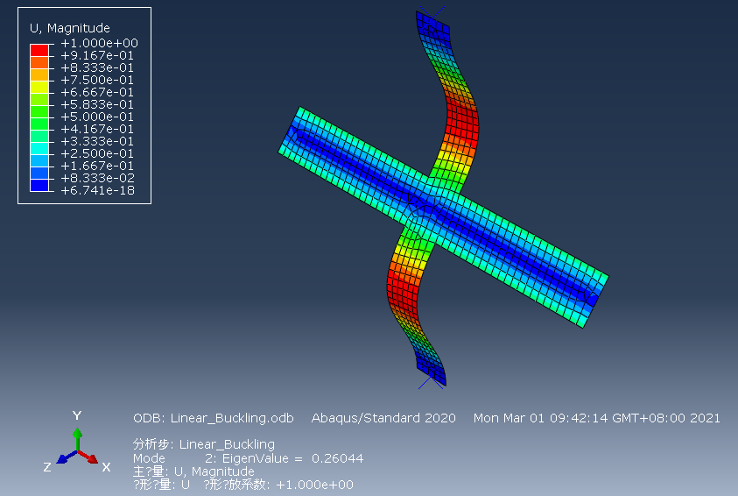The image size is (738, 496).
Task: Click the primary variable 'U, Magnitude' state line
Action: pyautogui.click(x=193, y=471)
